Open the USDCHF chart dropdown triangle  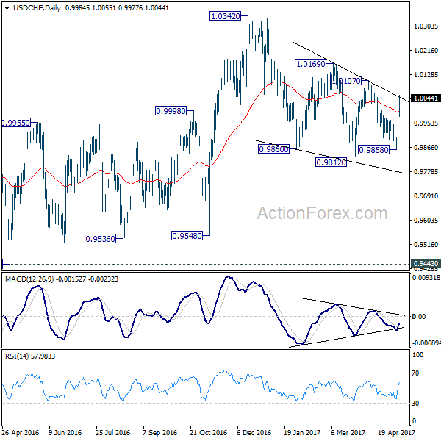(7, 8)
